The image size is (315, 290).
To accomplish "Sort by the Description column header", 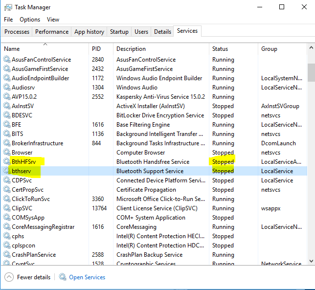I will (161, 48).
